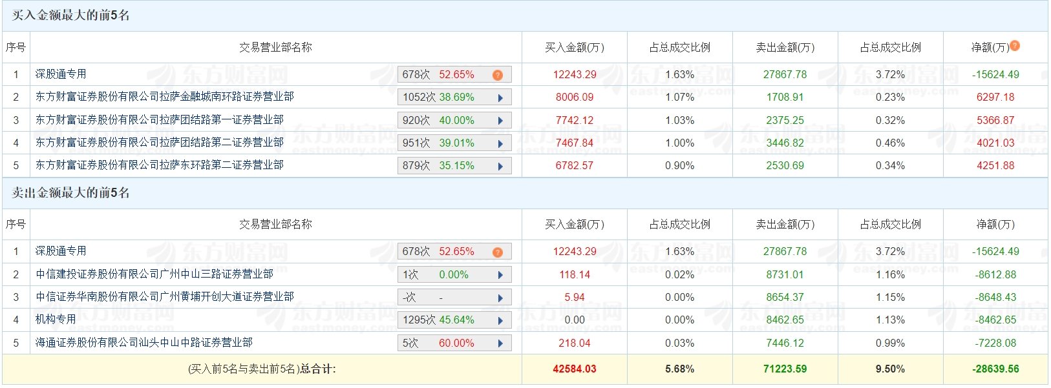Click the 951次 39.01% stats box

(x=454, y=143)
